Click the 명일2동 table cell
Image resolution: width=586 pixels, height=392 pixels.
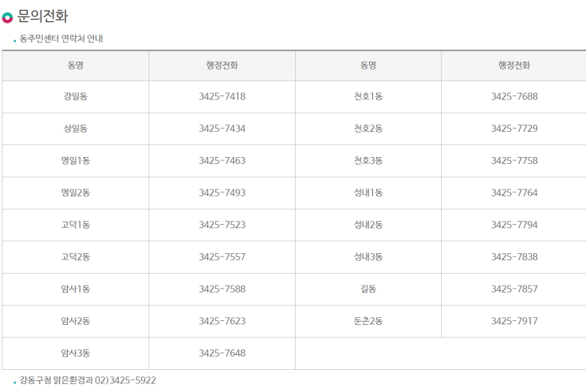click(76, 192)
